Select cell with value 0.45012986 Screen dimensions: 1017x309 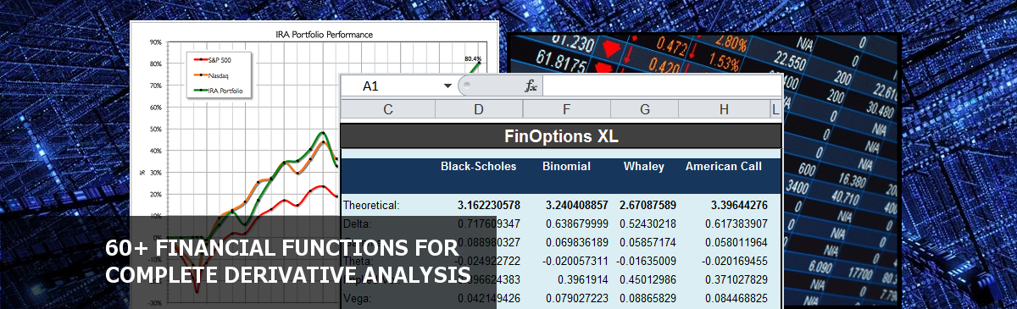click(x=647, y=279)
